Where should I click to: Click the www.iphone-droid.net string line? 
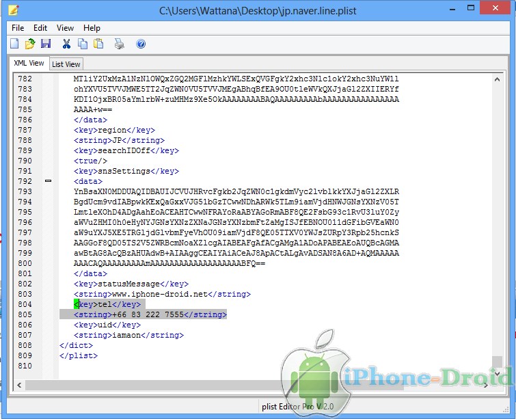(162, 294)
